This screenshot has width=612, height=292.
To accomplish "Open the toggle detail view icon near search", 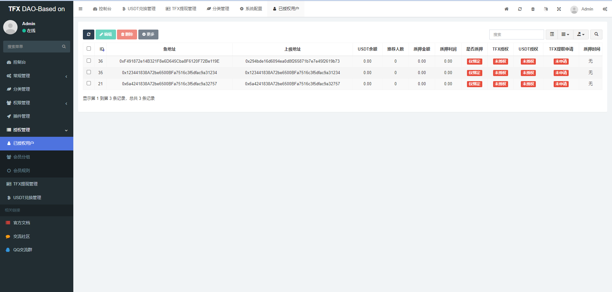I will point(552,34).
